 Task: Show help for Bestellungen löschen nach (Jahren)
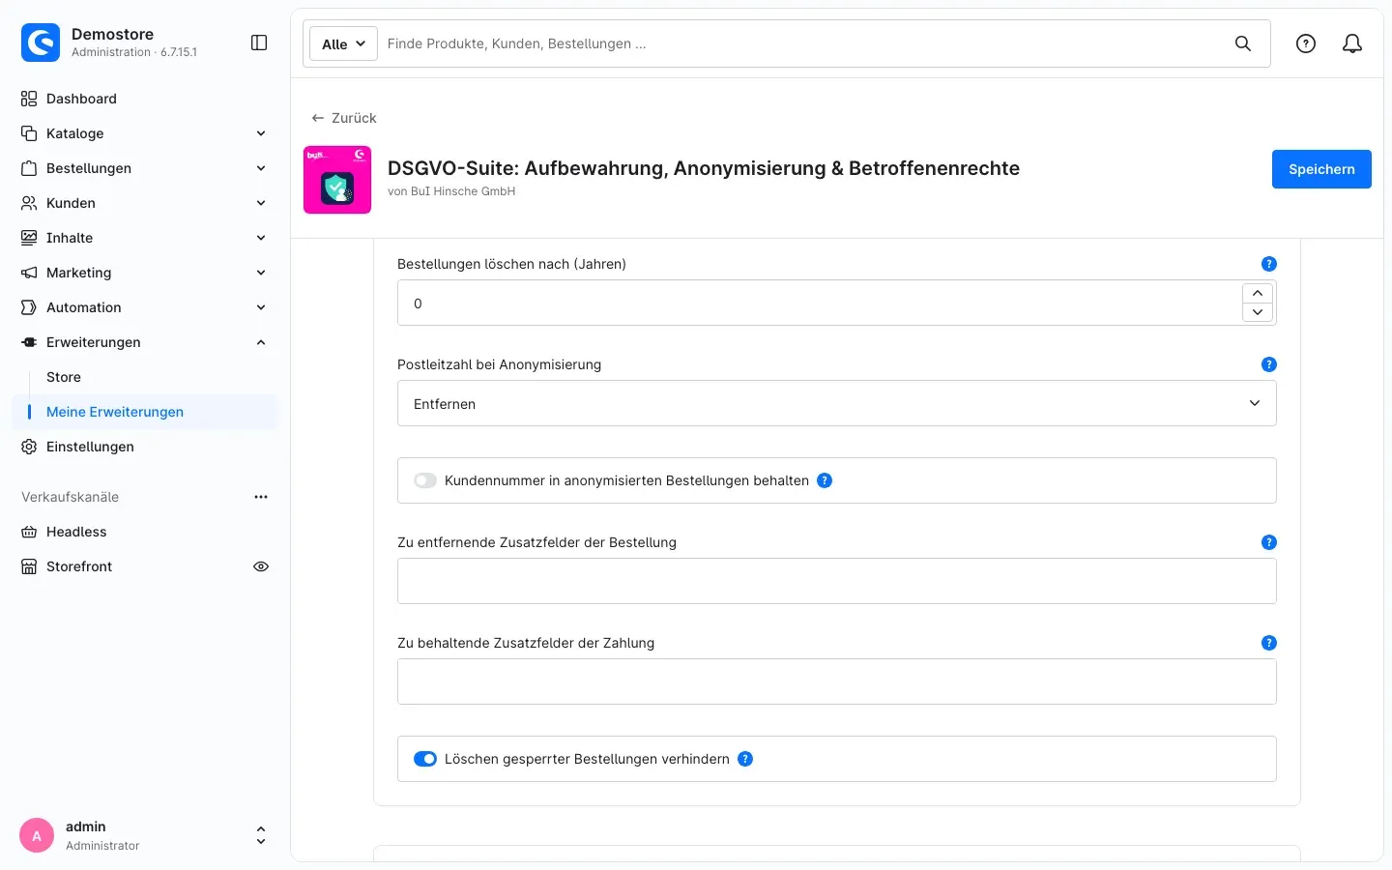[x=1269, y=264]
